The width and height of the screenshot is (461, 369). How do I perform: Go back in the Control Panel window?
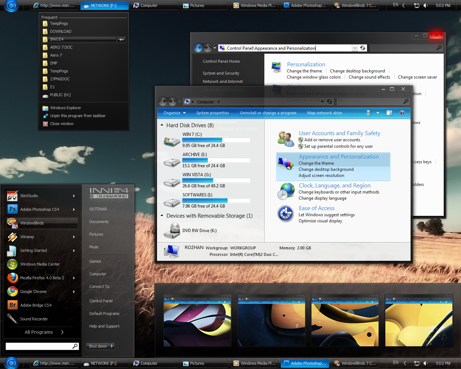click(198, 48)
